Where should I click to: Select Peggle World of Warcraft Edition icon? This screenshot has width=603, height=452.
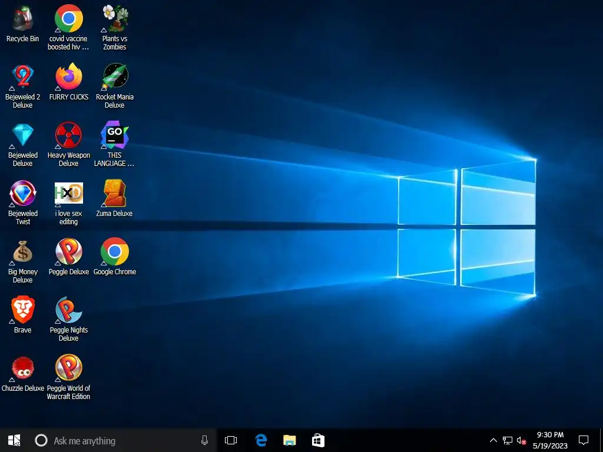click(68, 368)
